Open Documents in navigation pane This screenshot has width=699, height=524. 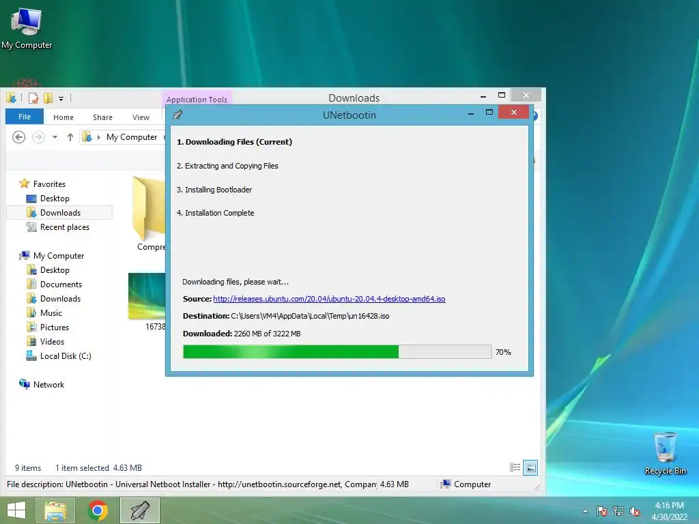pos(61,285)
